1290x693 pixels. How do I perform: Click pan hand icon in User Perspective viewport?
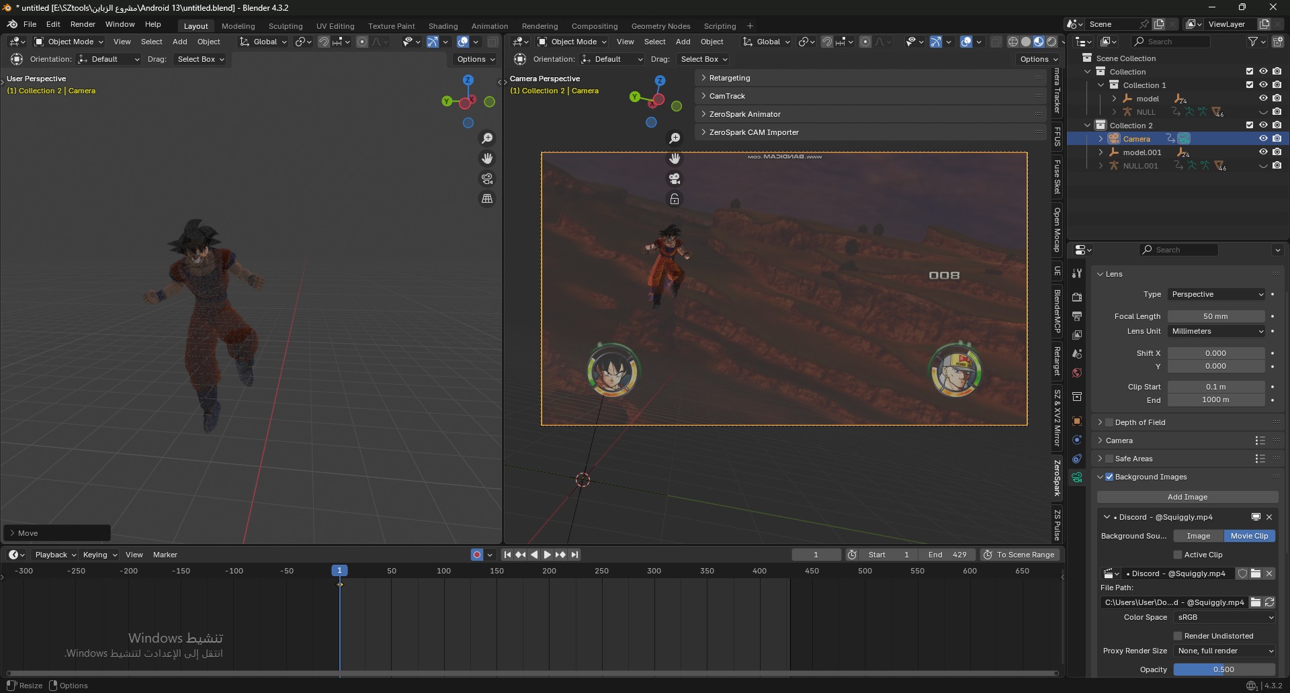click(x=487, y=158)
